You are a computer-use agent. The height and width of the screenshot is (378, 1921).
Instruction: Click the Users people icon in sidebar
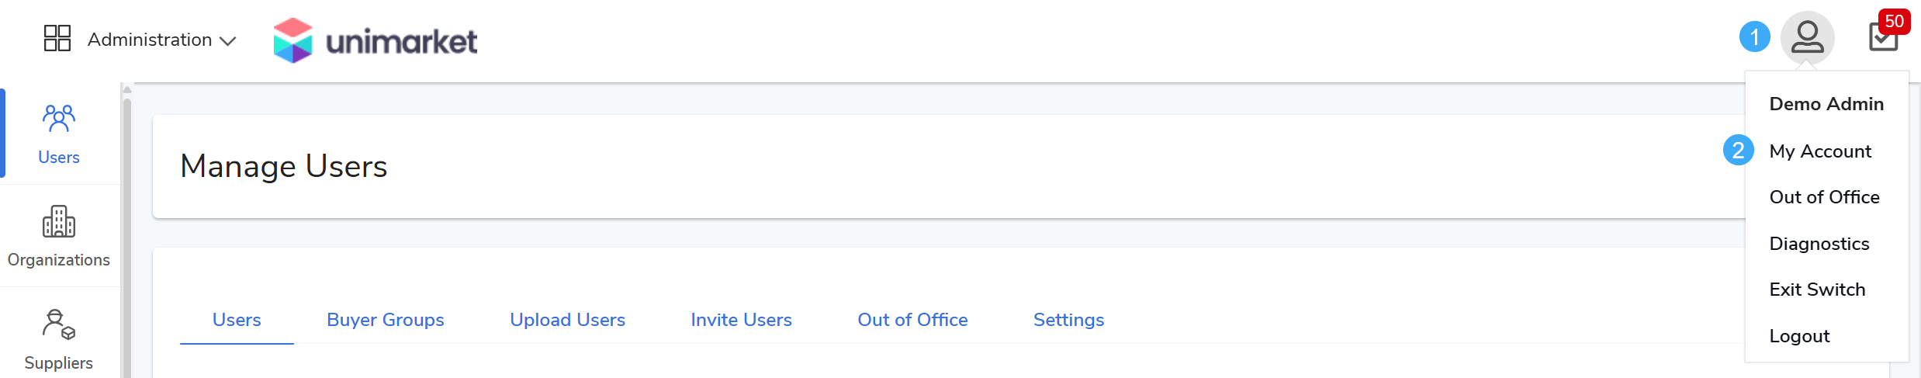pos(59,119)
